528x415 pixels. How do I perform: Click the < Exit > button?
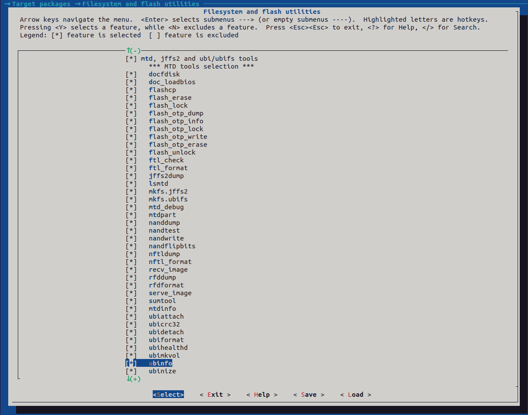tap(215, 395)
